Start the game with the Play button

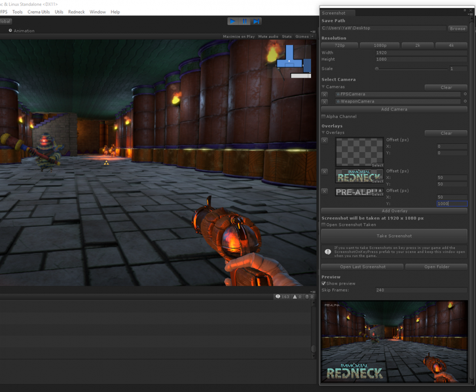click(233, 21)
